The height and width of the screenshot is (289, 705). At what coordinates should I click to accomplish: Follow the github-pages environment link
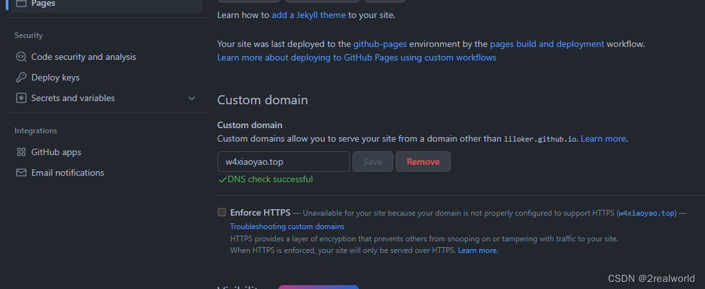click(x=385, y=44)
